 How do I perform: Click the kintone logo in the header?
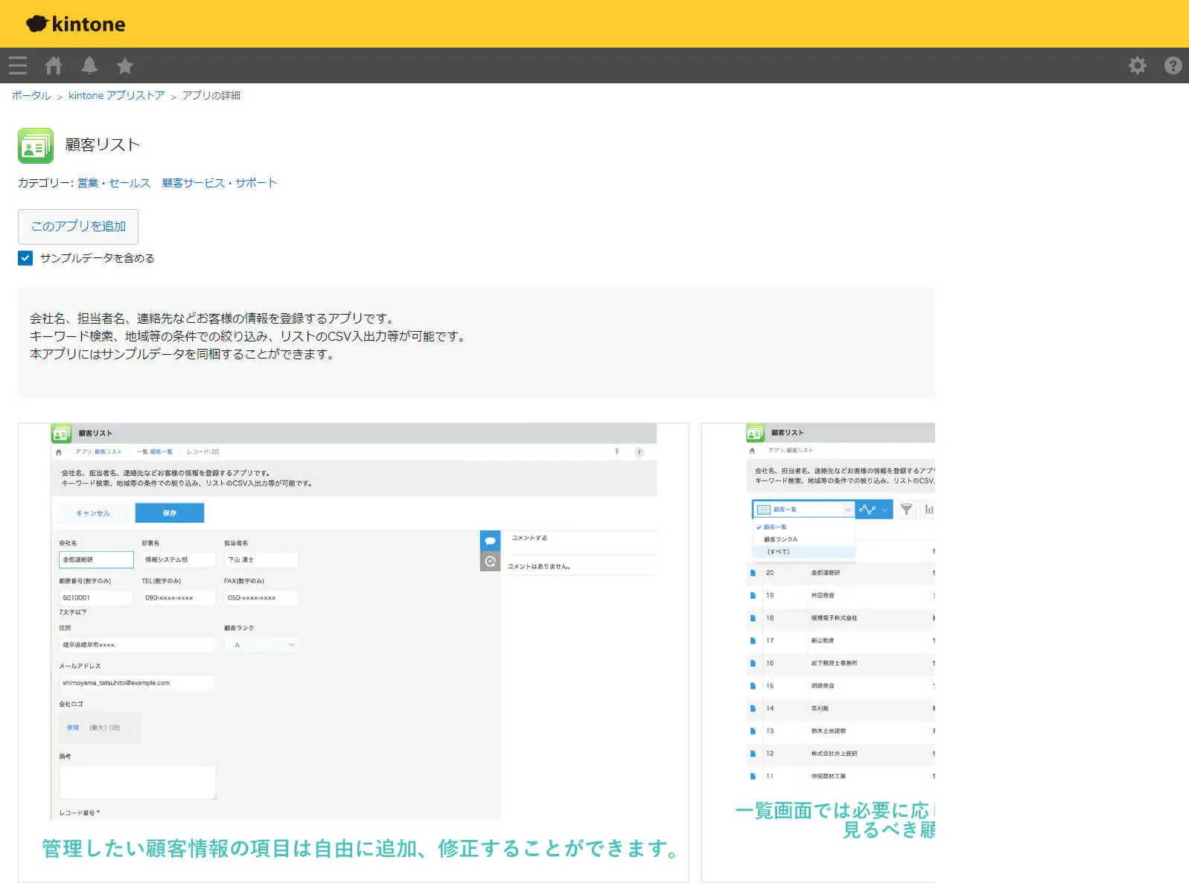[x=75, y=24]
